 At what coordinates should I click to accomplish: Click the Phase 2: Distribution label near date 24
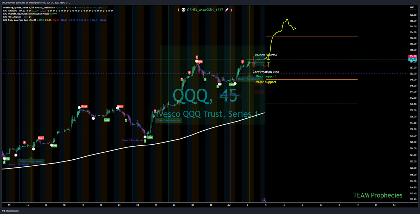click(x=133, y=140)
